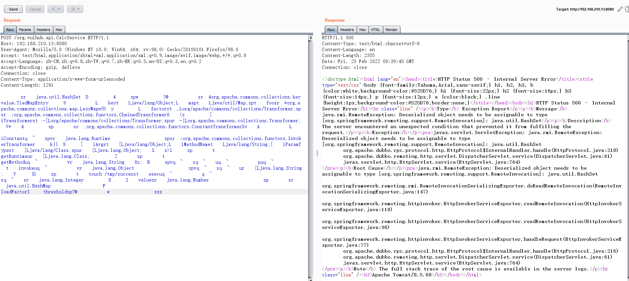Click the request pane scrollbar up arrow
The image size is (629, 281).
(x=311, y=38)
